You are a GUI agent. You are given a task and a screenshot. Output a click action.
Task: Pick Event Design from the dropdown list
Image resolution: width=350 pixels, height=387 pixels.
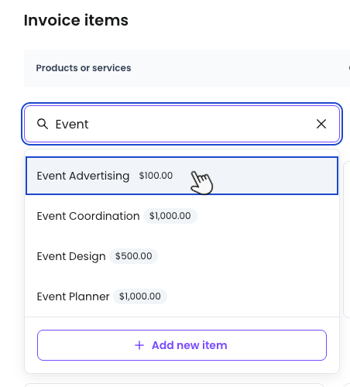tap(182, 256)
